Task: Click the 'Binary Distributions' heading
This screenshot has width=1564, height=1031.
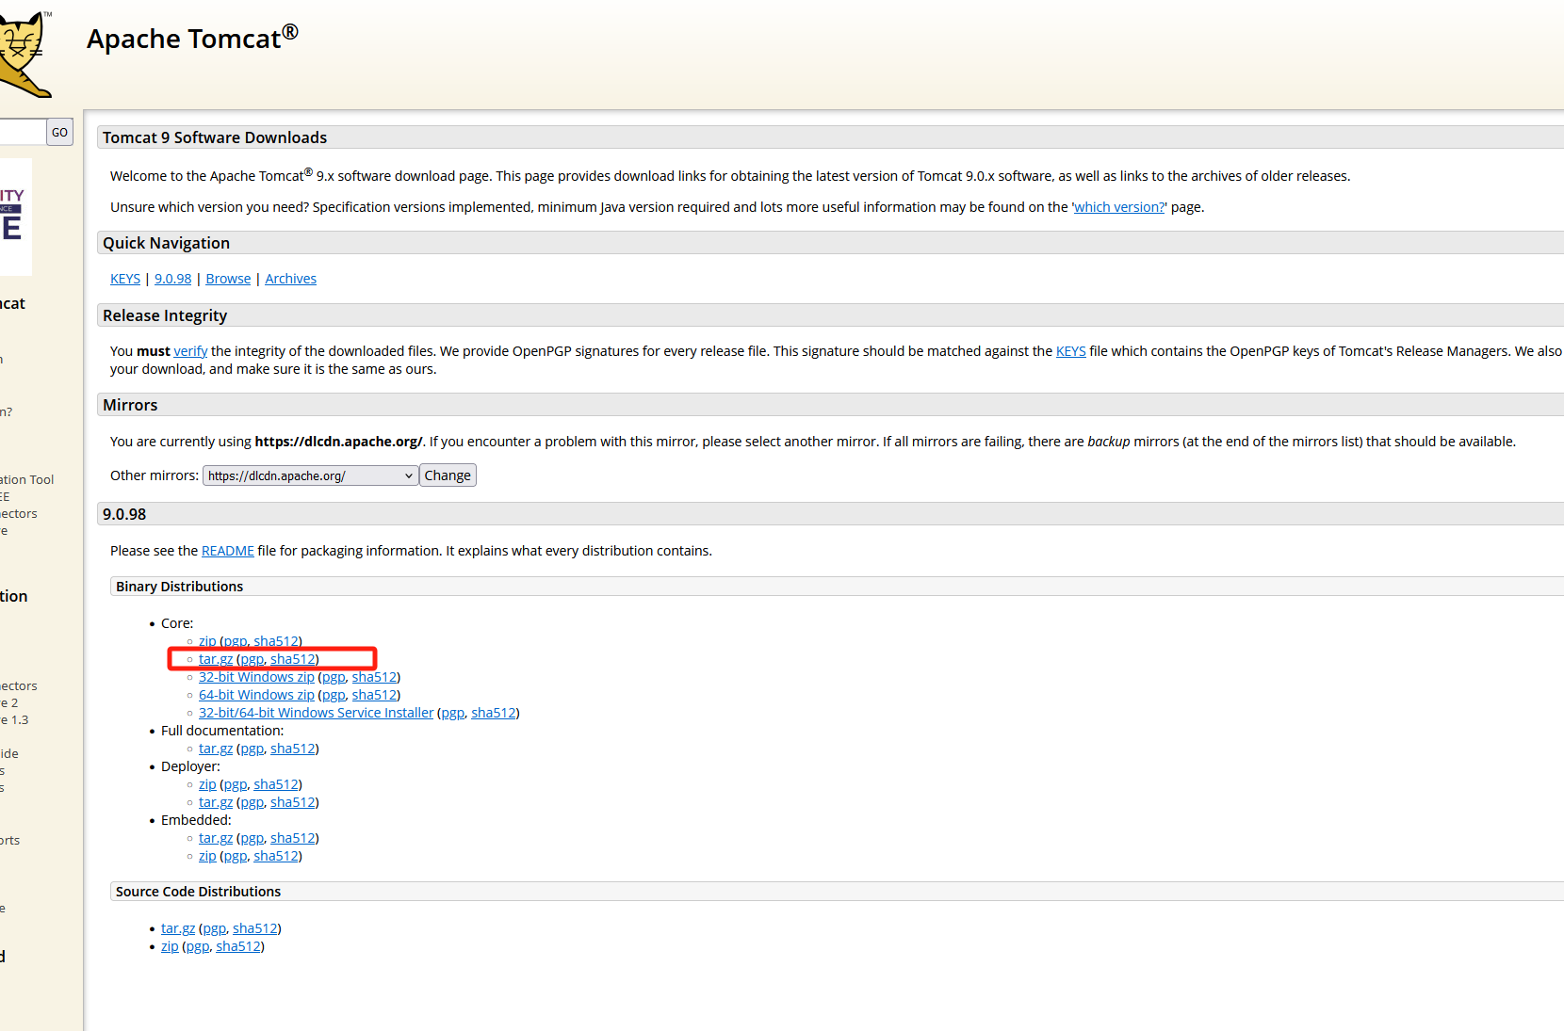Action: 179,587
